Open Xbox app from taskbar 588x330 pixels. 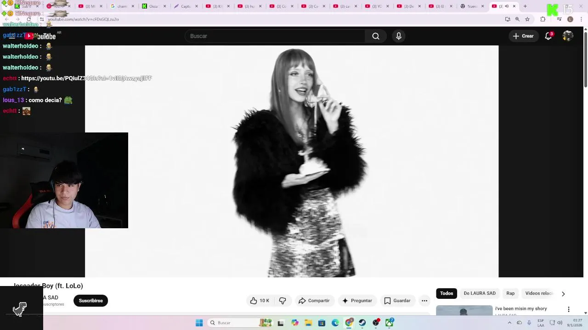[x=390, y=323]
